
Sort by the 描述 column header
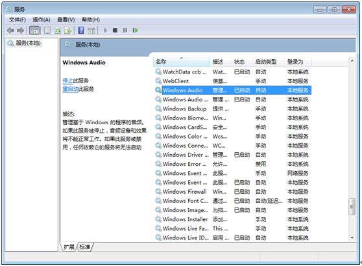tap(221, 62)
